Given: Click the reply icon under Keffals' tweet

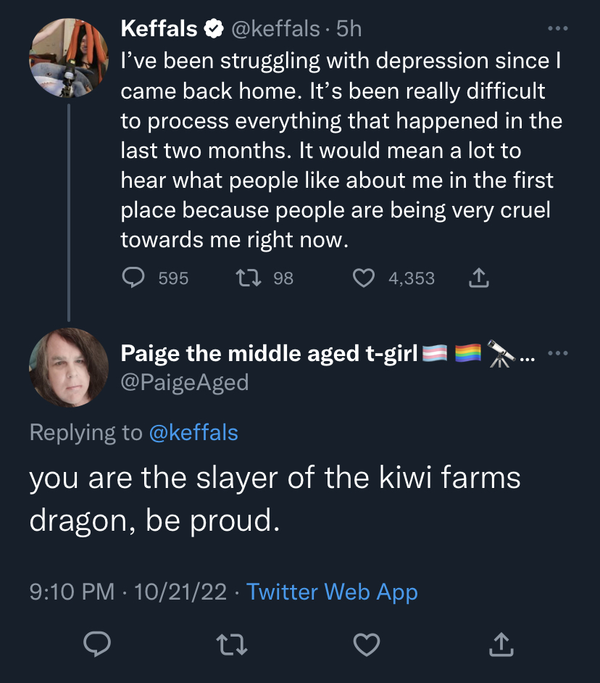Looking at the screenshot, I should coord(133,278).
